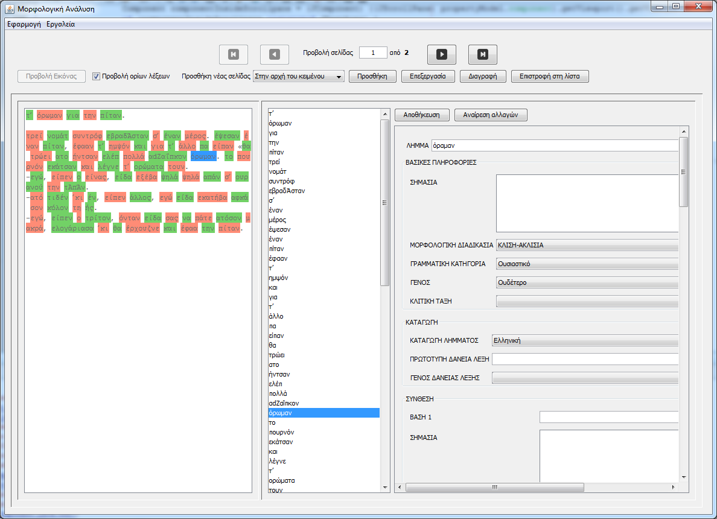Click the ΒΑΣΗ 1 input field

pyautogui.click(x=609, y=417)
